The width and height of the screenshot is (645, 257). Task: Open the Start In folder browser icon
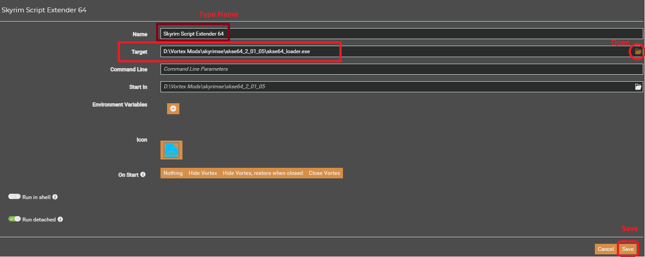click(638, 87)
